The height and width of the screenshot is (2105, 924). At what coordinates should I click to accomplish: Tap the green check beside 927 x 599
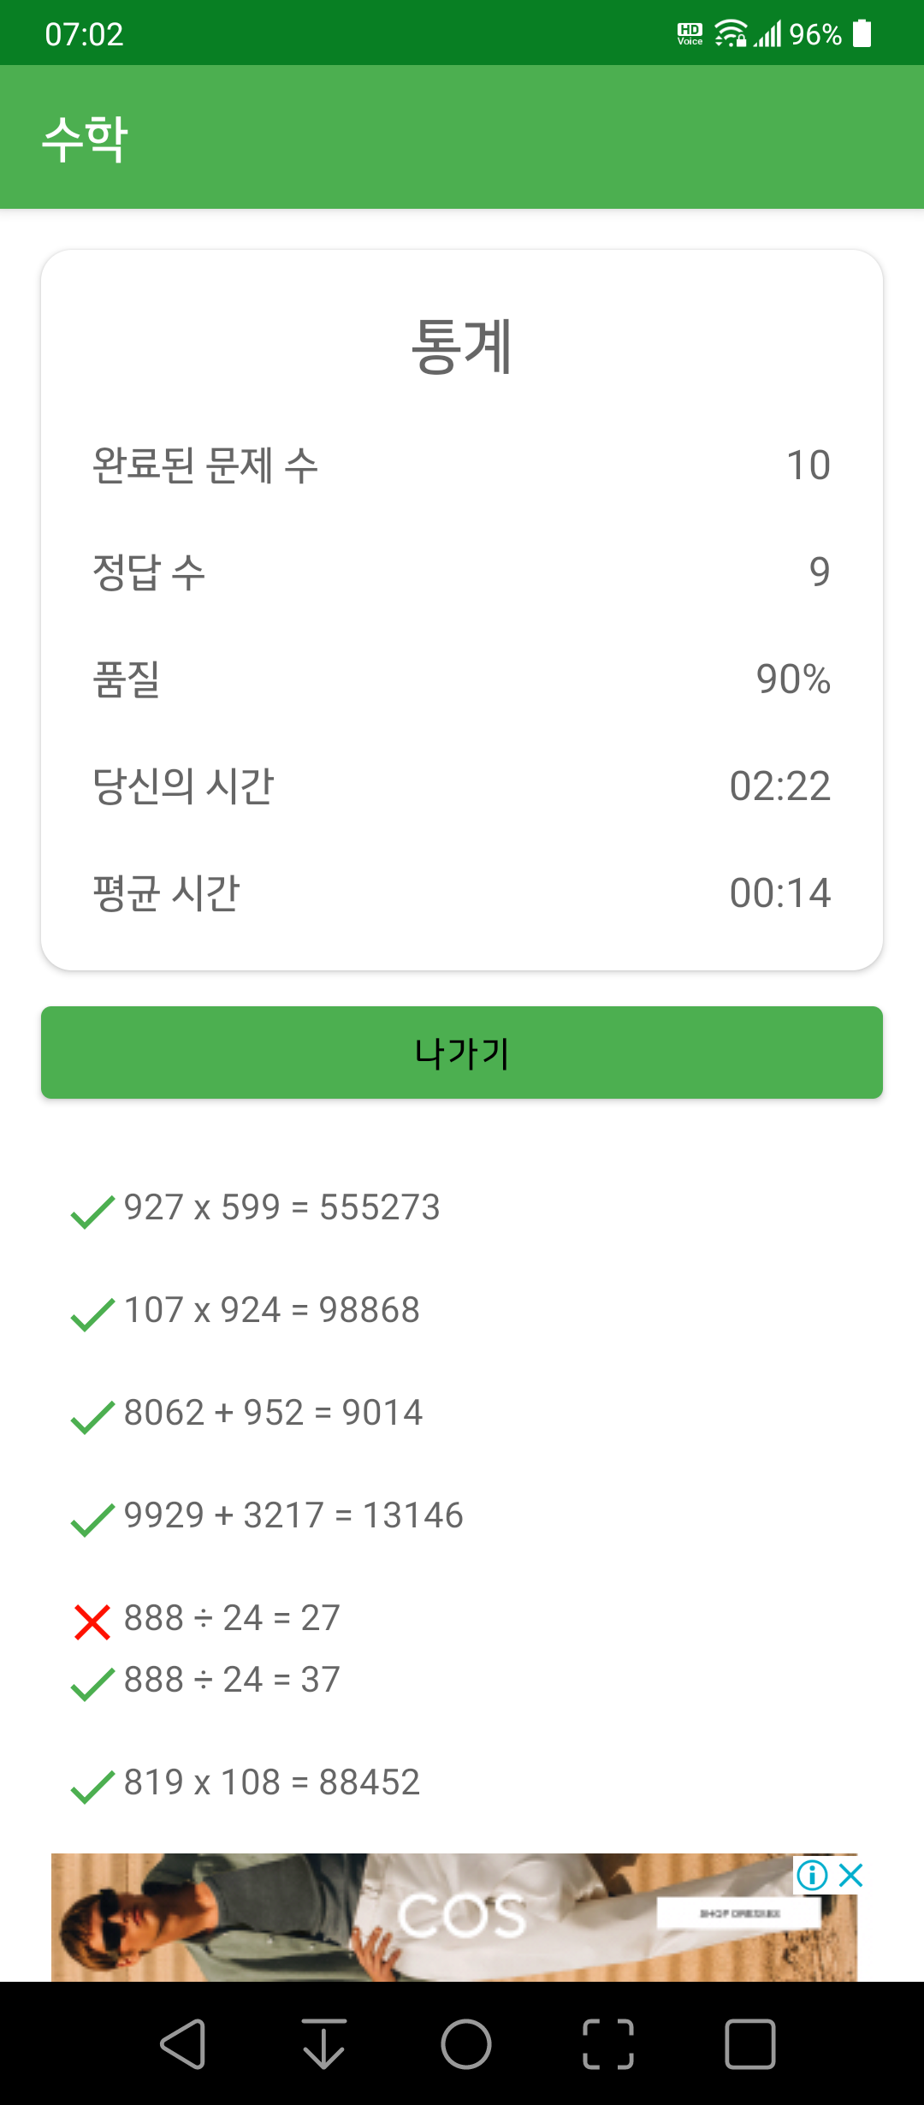(92, 1211)
